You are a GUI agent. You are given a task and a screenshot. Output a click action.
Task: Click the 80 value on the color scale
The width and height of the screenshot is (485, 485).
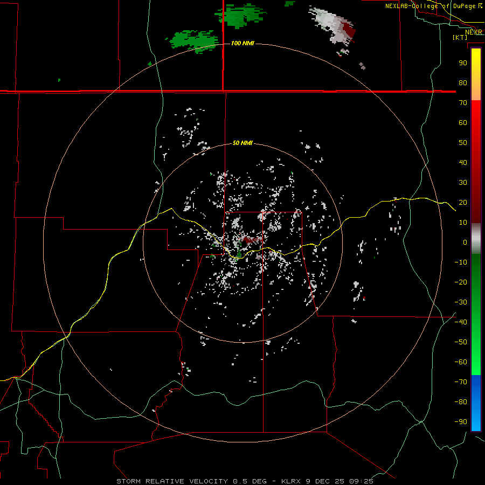[x=463, y=82]
